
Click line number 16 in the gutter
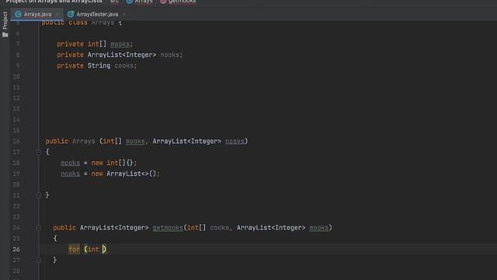pyautogui.click(x=16, y=142)
